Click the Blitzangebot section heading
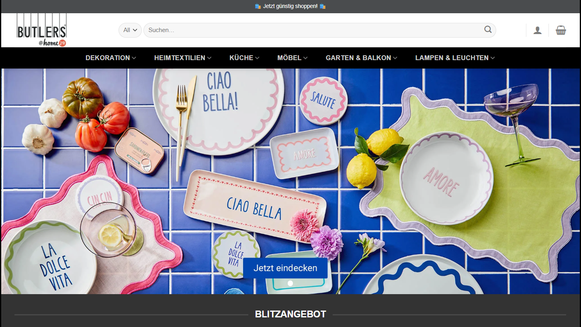Viewport: 581px width, 327px height. [x=290, y=314]
